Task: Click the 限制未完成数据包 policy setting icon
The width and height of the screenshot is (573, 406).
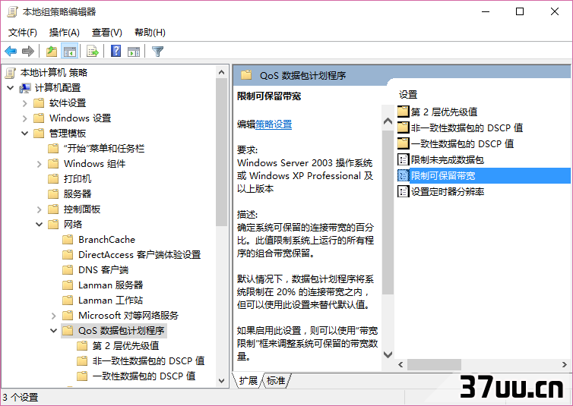Action: click(x=403, y=159)
